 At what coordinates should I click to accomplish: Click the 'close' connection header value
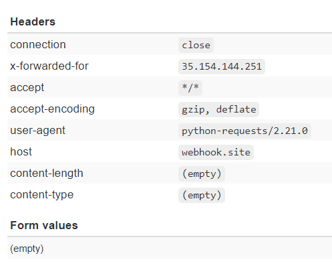click(196, 46)
